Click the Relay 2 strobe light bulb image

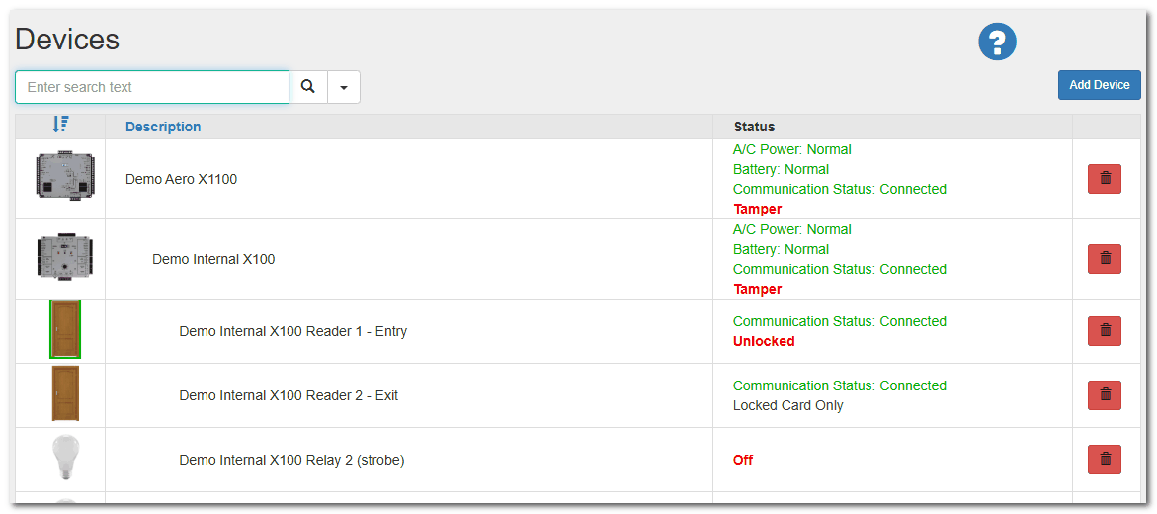[65, 459]
